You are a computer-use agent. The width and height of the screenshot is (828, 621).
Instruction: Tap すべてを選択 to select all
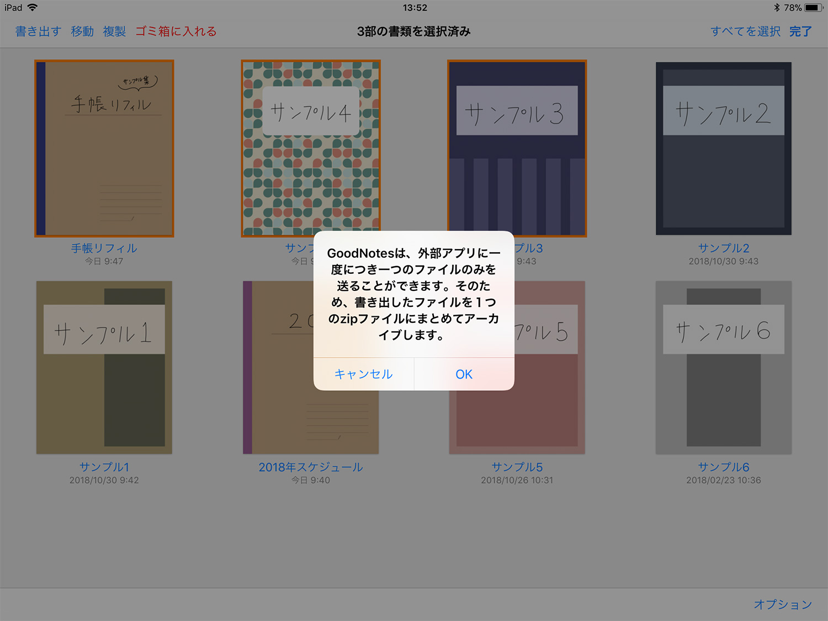[745, 31]
